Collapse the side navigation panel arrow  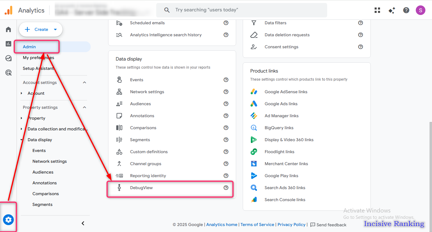(x=83, y=223)
